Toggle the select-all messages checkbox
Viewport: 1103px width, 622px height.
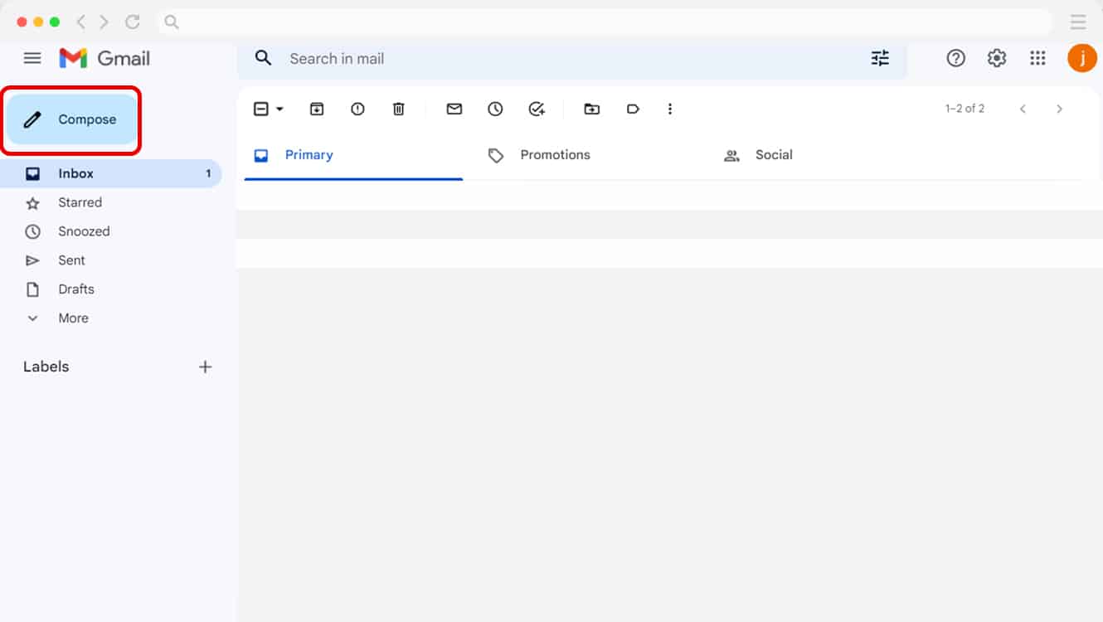click(x=260, y=108)
